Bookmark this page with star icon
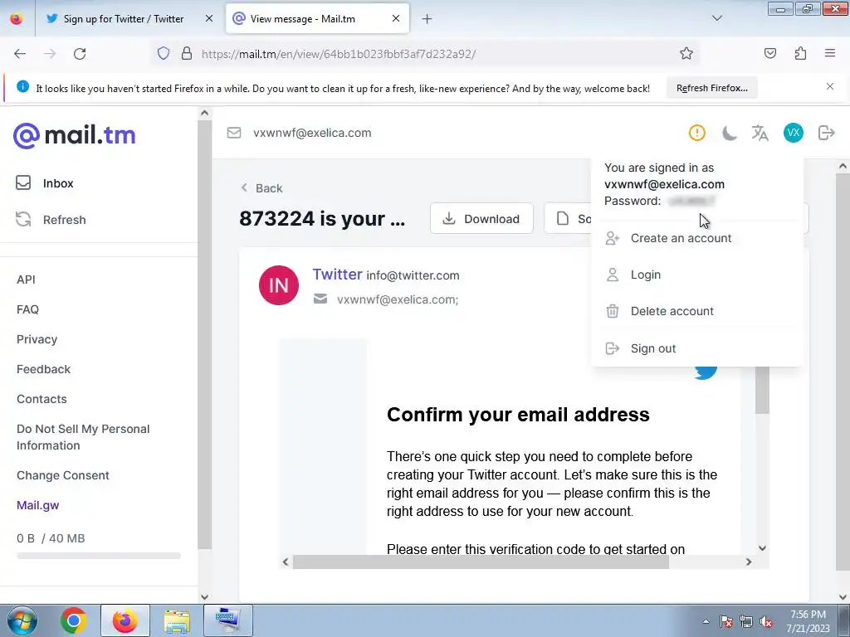The height and width of the screenshot is (637, 850). (x=686, y=53)
